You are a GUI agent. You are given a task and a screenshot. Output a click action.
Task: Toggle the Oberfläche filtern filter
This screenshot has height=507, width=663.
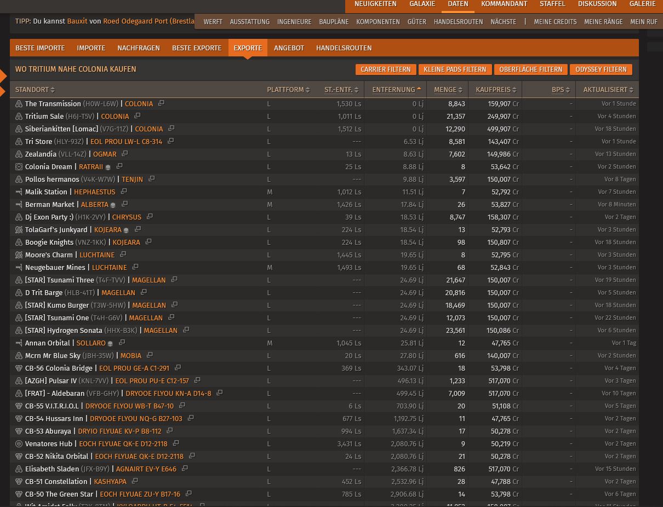[x=530, y=70]
